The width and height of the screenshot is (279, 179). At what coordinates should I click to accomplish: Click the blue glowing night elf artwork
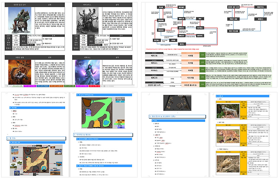[x=87, y=72]
